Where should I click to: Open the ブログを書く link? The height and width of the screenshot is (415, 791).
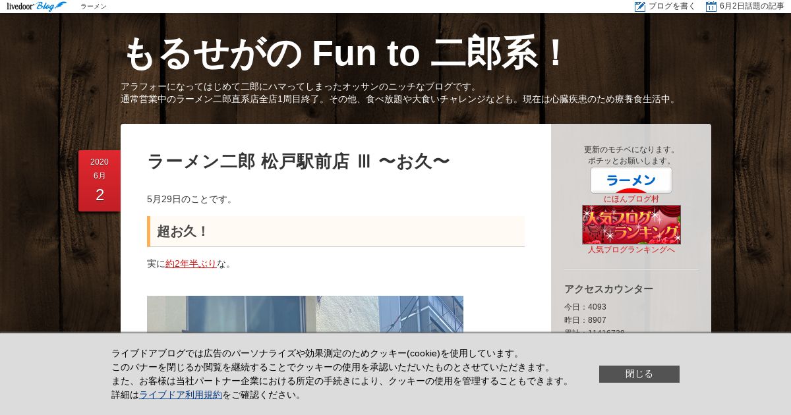coord(672,7)
